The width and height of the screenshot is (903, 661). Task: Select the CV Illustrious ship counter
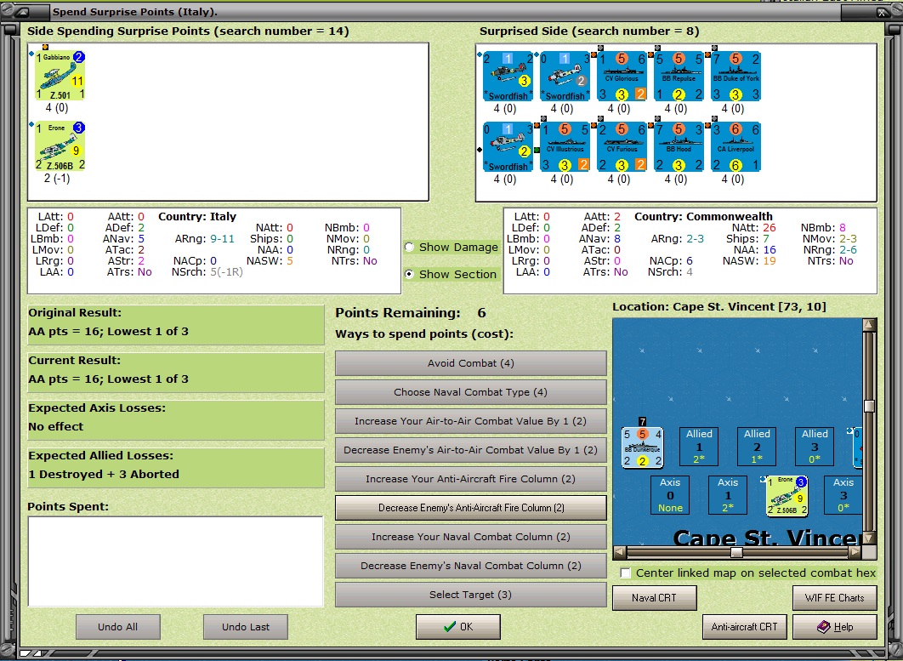tap(565, 146)
